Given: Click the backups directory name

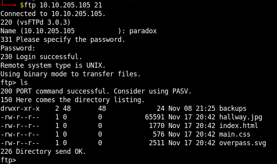Looking at the screenshot, I should [233, 108].
